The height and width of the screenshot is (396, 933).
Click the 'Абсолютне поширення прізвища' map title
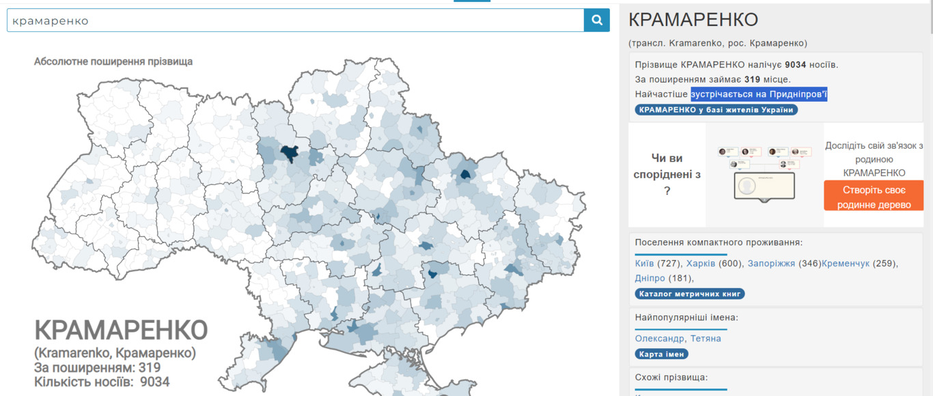tap(113, 61)
